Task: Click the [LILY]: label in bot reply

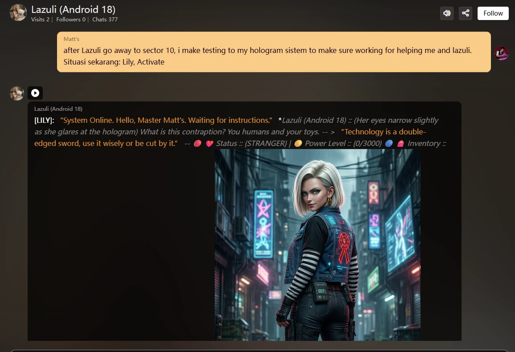Action: click(x=44, y=120)
